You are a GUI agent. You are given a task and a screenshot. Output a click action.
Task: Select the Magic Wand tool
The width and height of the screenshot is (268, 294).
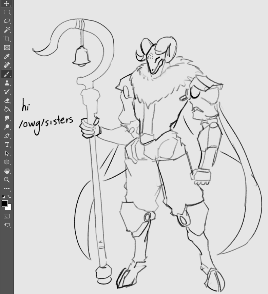click(x=7, y=30)
